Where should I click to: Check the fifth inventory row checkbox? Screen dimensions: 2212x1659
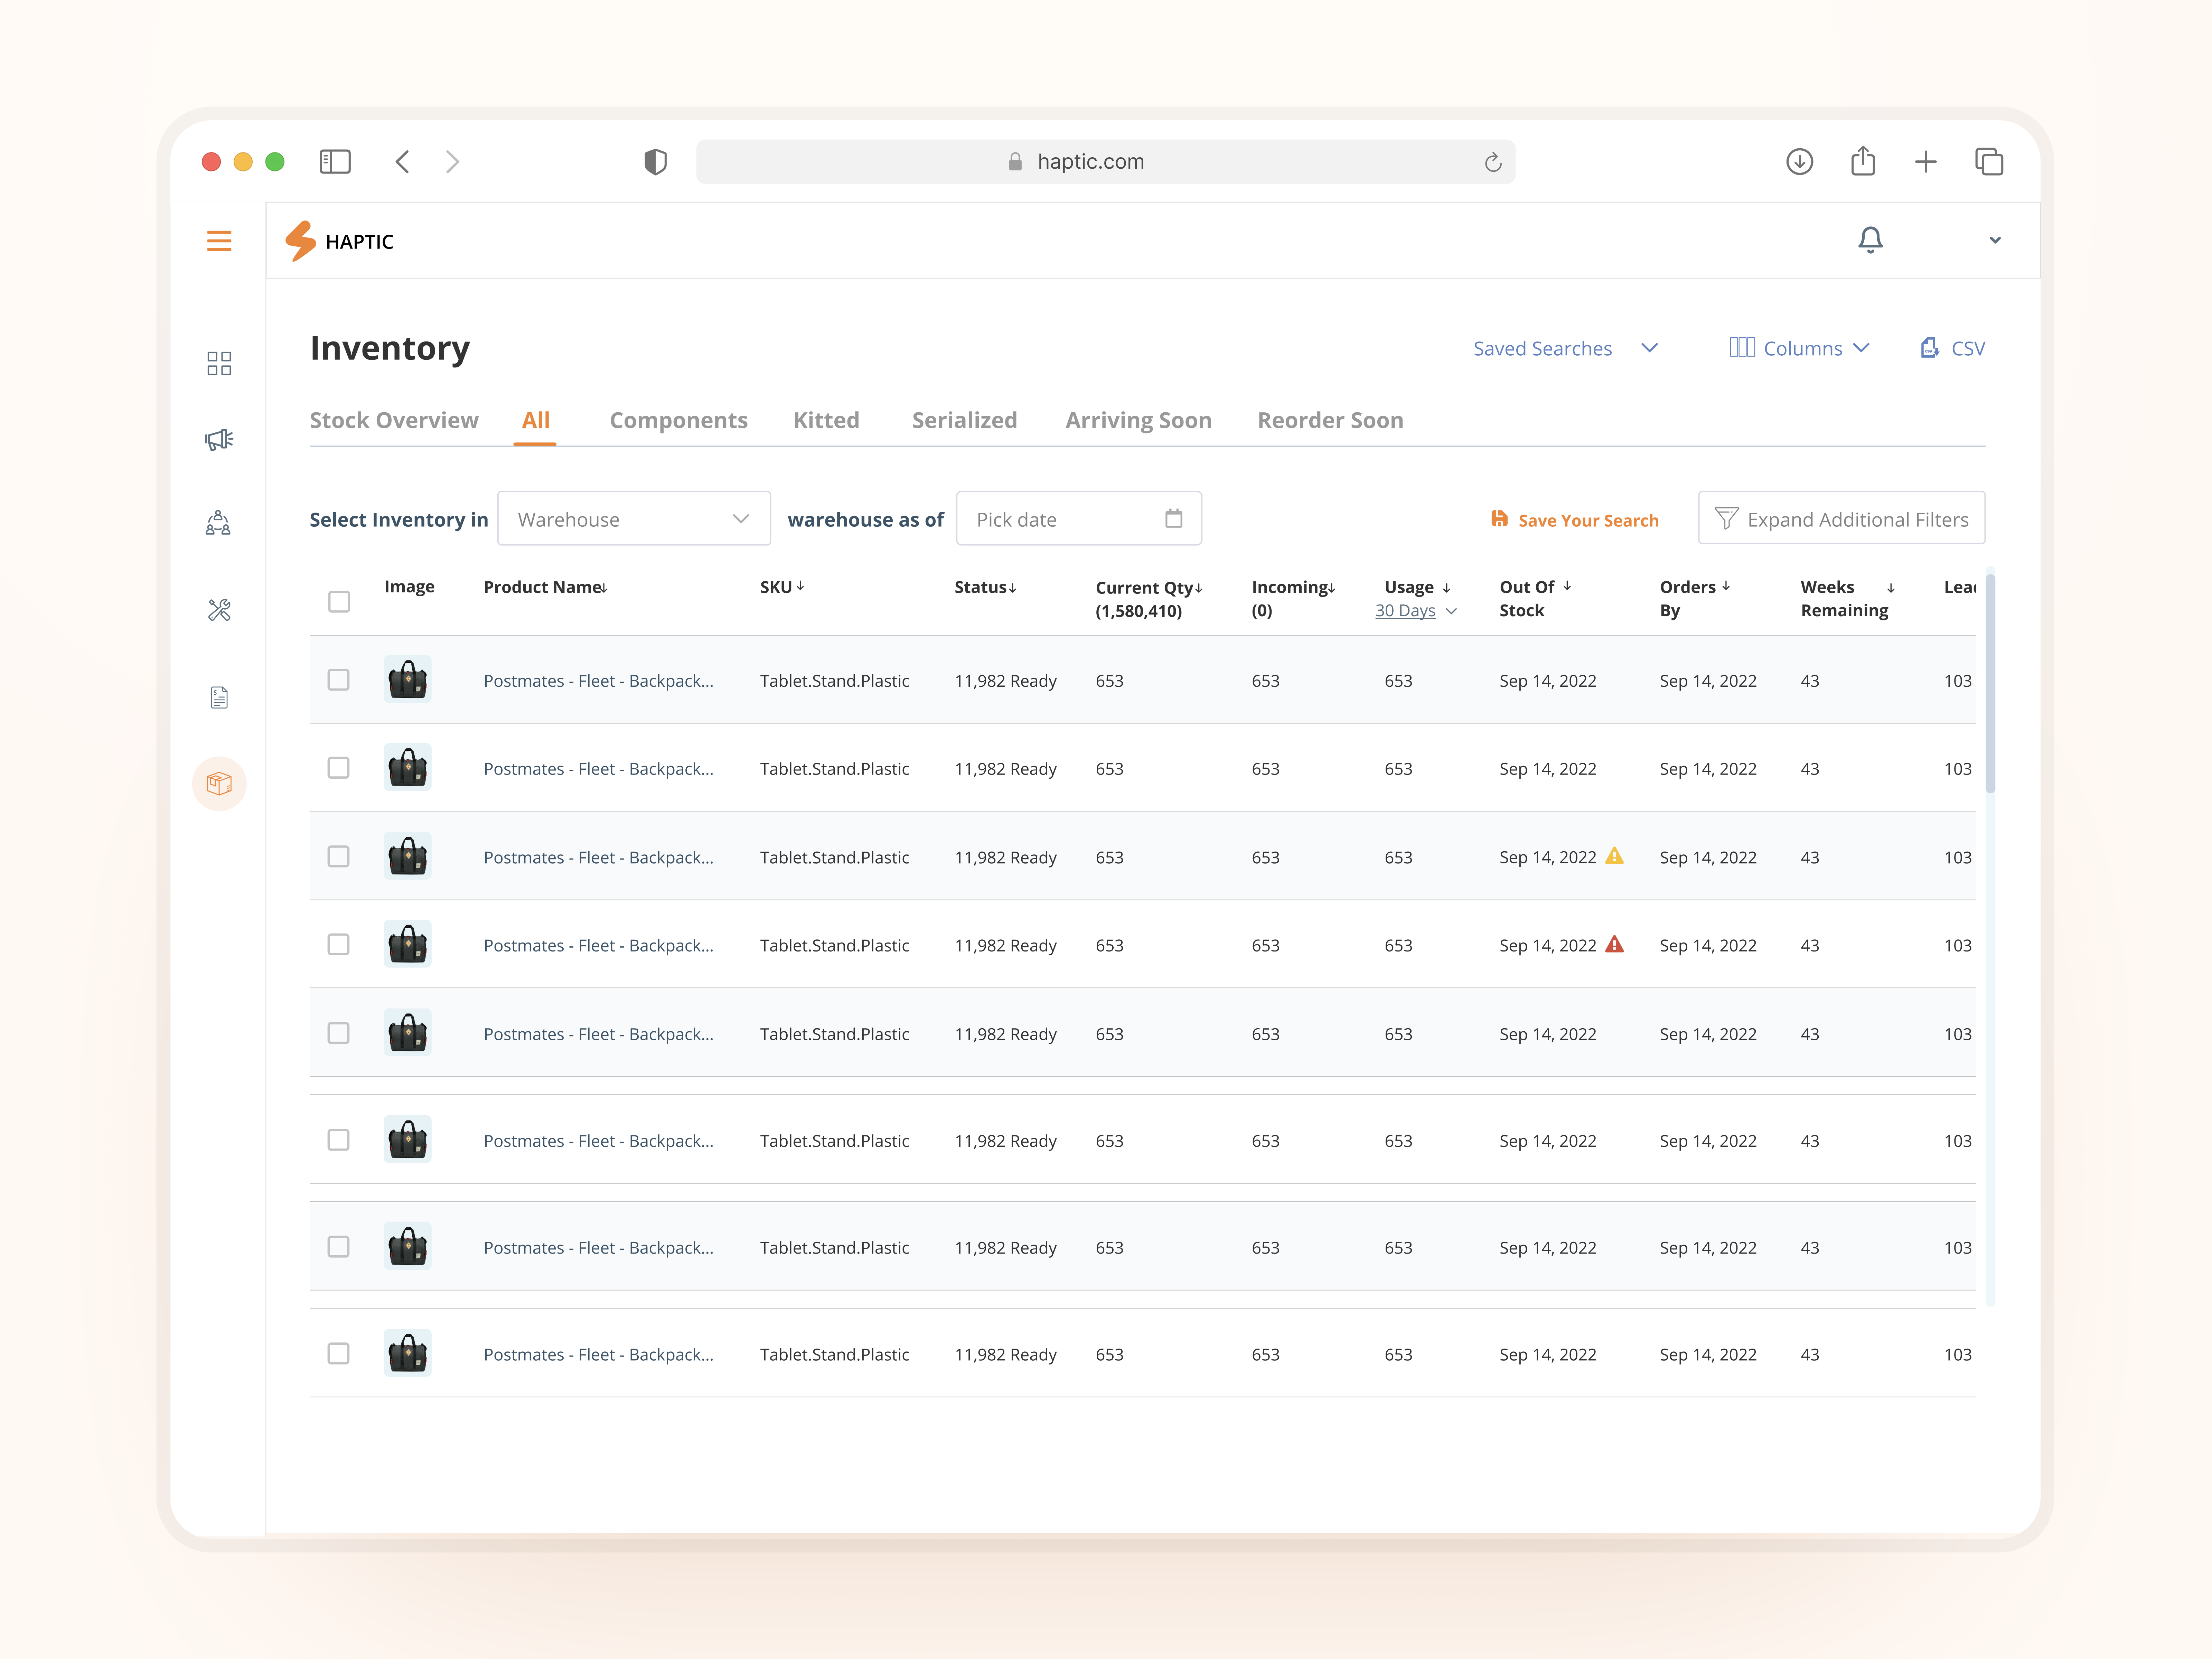coord(339,1033)
